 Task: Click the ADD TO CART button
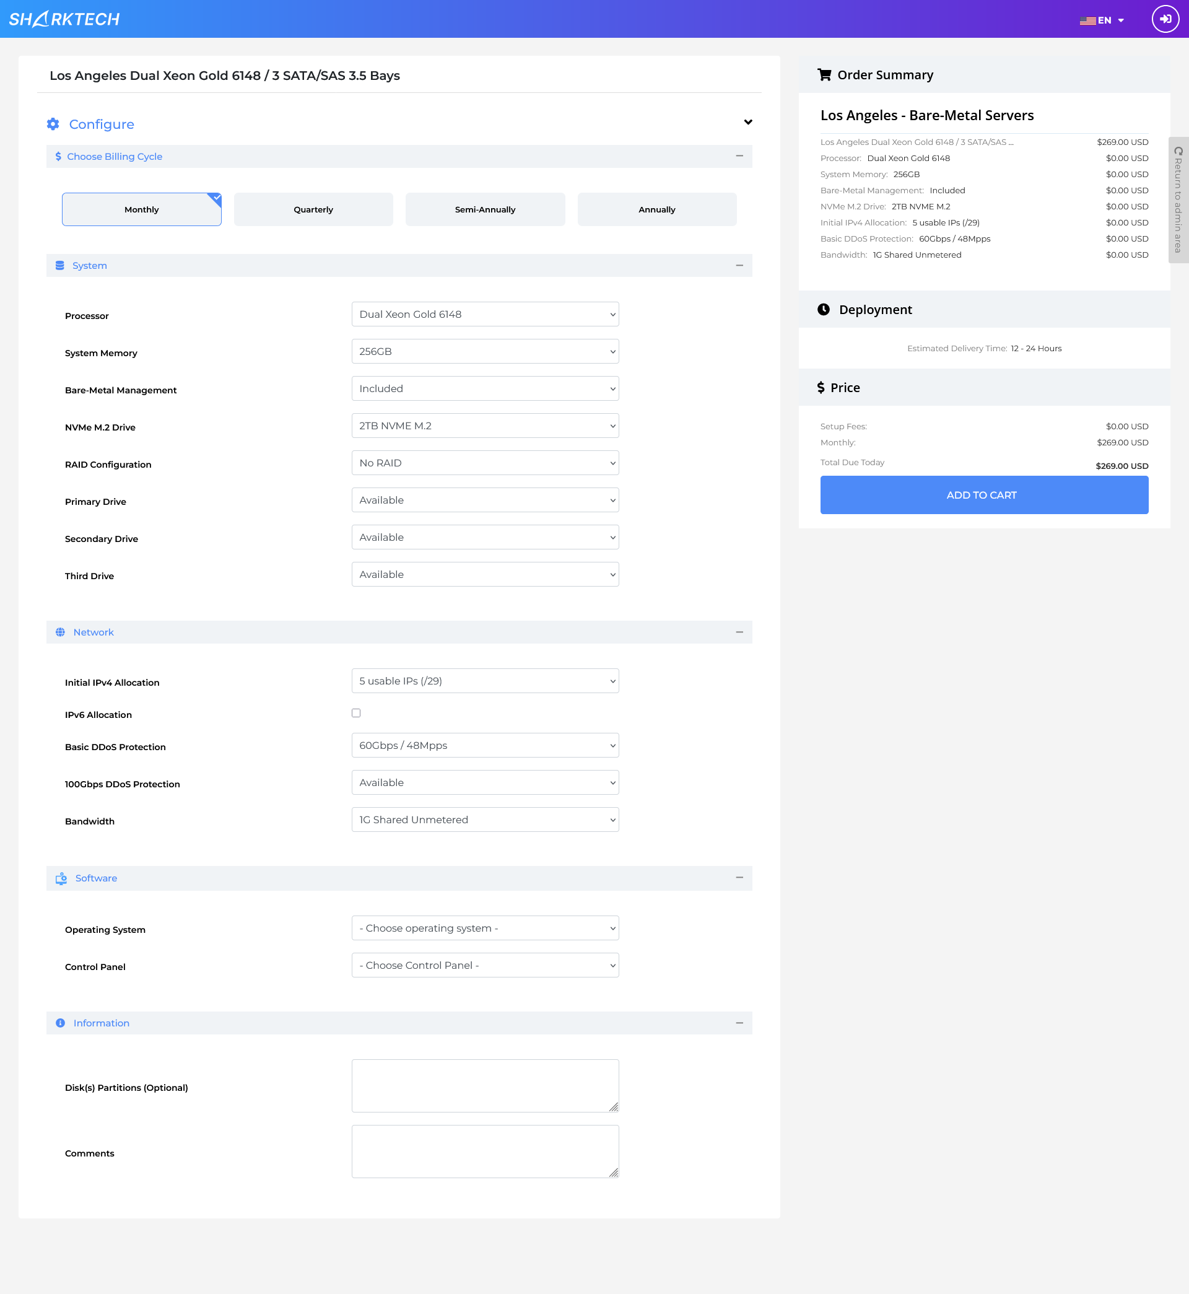[x=984, y=495]
